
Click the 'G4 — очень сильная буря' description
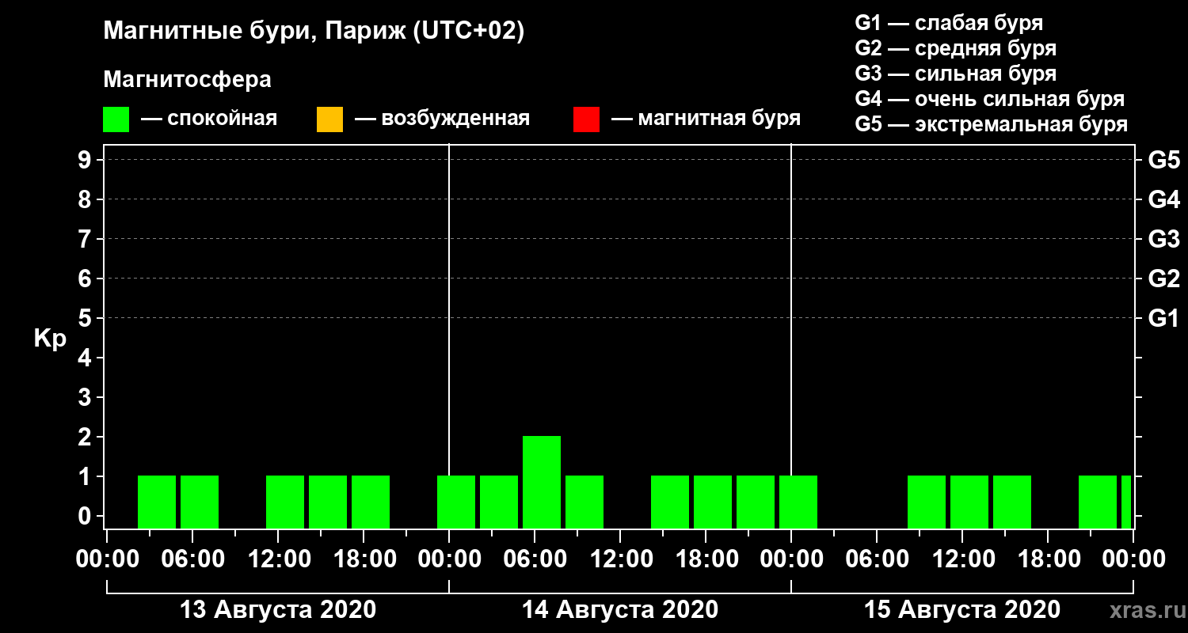[990, 99]
